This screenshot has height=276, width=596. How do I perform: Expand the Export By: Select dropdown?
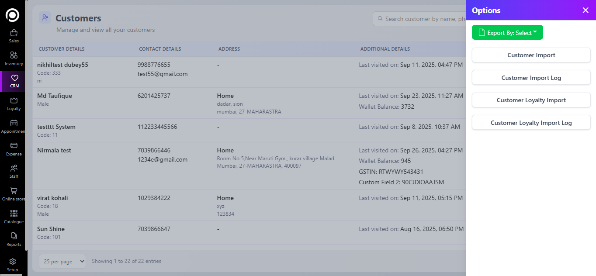click(507, 33)
